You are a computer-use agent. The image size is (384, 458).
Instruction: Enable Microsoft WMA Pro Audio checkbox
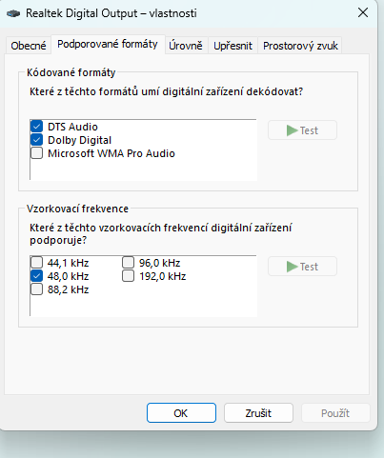37,153
